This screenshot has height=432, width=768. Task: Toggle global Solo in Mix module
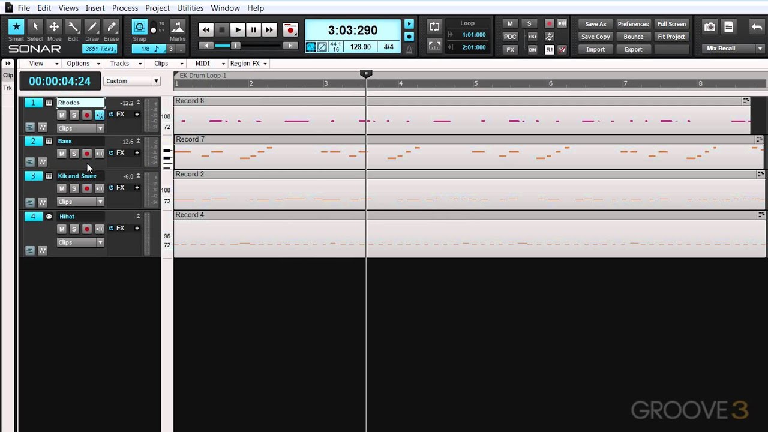tap(529, 24)
